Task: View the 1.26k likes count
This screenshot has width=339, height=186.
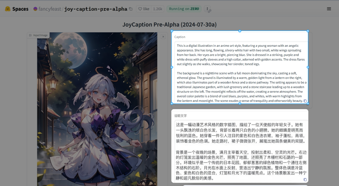Action: click(x=158, y=9)
